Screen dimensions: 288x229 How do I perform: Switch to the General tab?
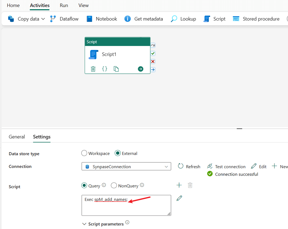coord(17,137)
